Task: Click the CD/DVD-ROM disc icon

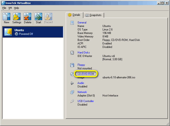Action: coord(72,74)
